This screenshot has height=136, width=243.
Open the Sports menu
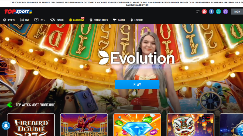(x=9, y=20)
